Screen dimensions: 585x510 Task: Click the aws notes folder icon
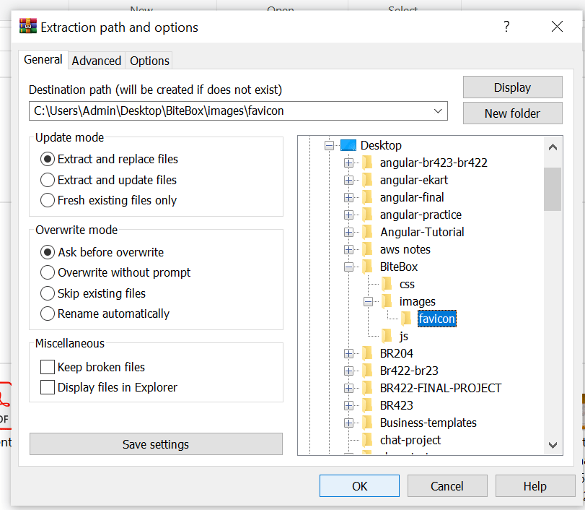[367, 249]
